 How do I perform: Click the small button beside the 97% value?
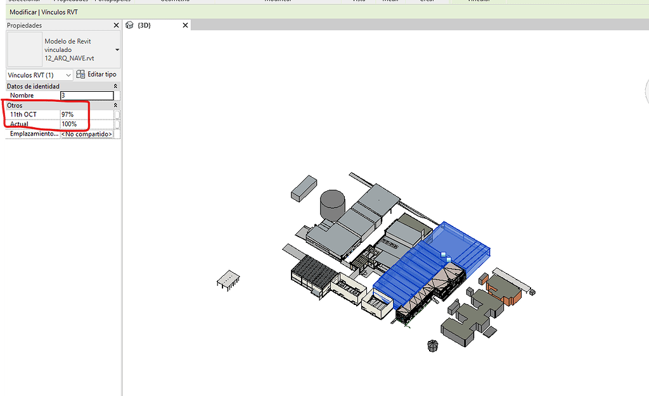(x=117, y=114)
